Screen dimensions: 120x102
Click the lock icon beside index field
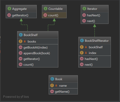pyautogui.click(x=86, y=53)
